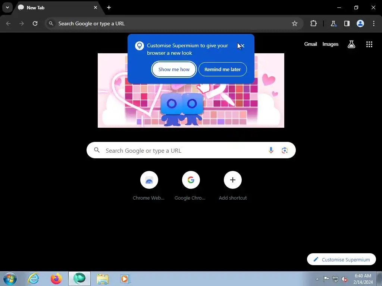Click Remind me later button
The width and height of the screenshot is (382, 286).
click(x=222, y=69)
